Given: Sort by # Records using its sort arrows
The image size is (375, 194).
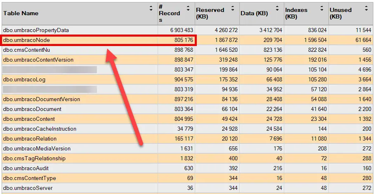Looking at the screenshot, I should [x=188, y=8].
